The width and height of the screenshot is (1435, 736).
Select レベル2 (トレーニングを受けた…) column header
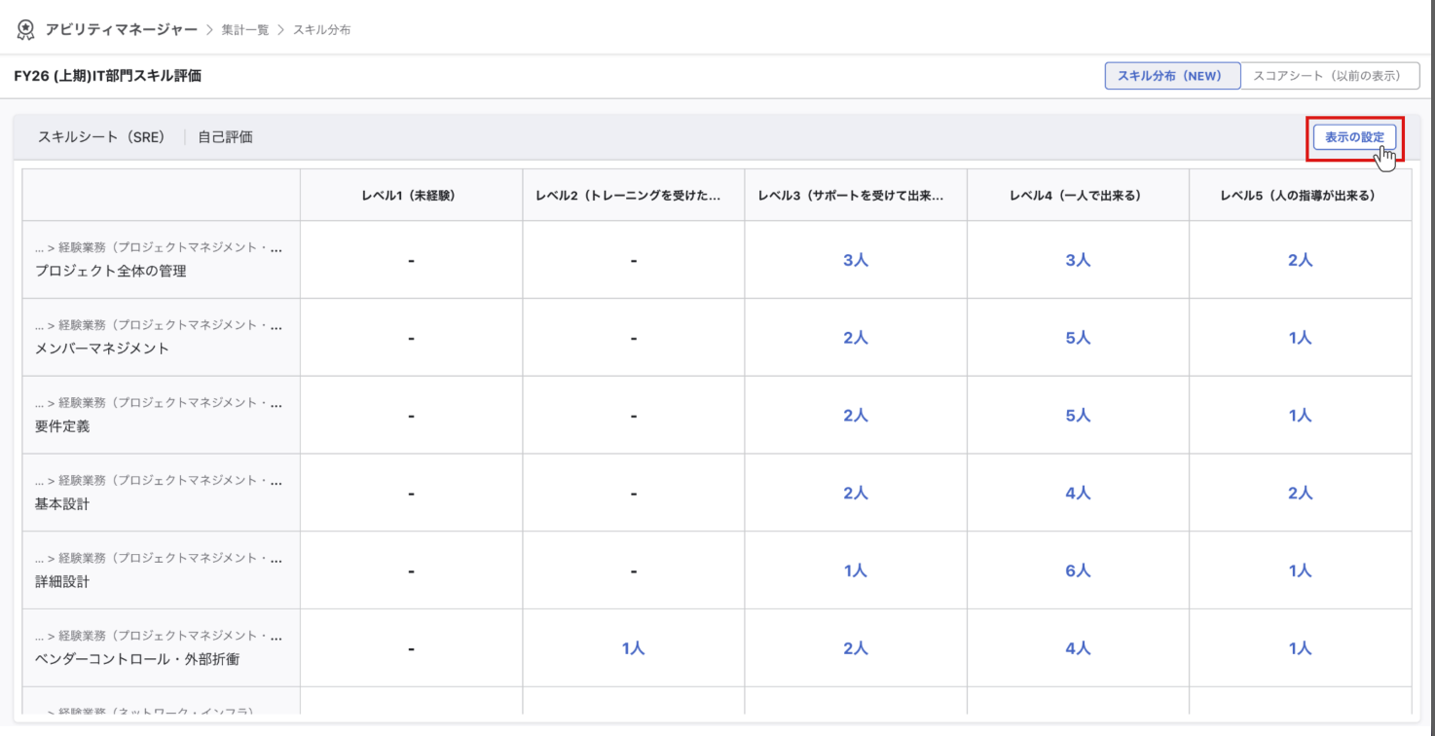click(x=633, y=195)
